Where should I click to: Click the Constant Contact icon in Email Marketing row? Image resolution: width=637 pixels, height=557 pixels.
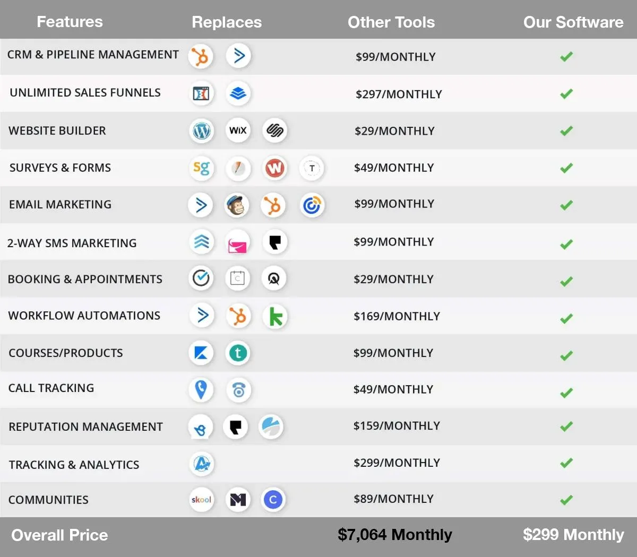click(312, 205)
